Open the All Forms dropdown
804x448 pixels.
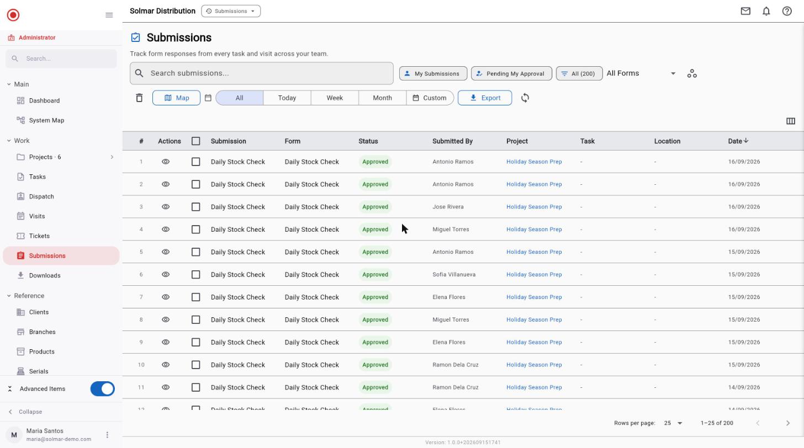641,73
